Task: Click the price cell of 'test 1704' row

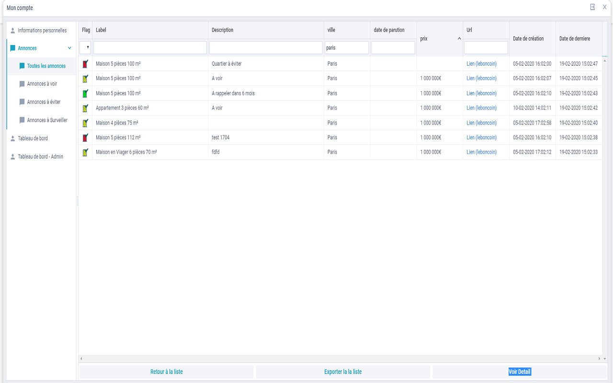Action: click(440, 138)
